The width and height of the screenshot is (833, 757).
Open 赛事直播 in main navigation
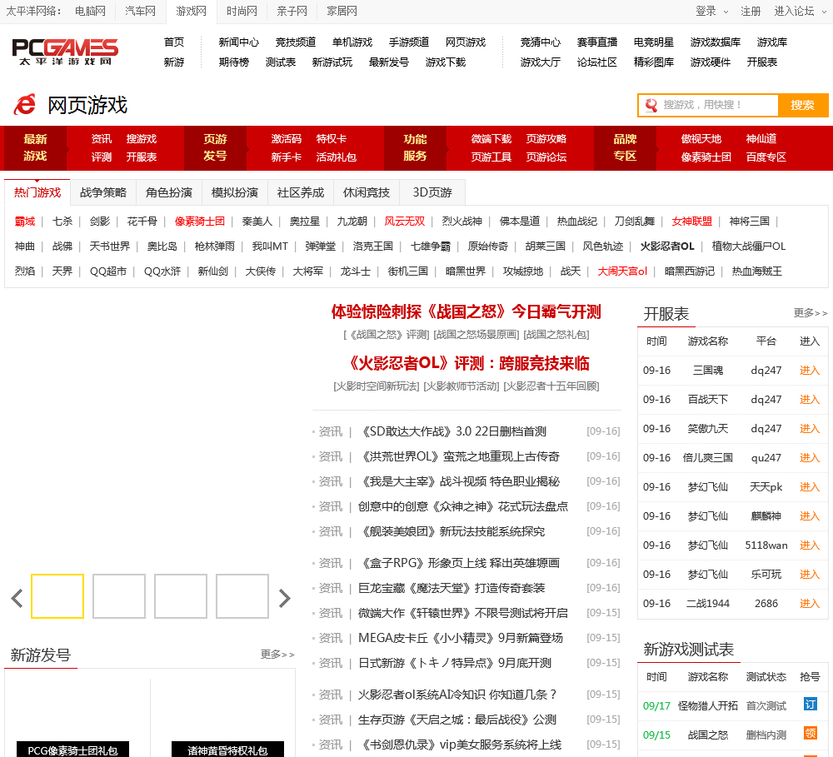point(597,42)
